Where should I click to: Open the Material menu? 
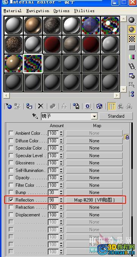pyautogui.click(x=12, y=11)
